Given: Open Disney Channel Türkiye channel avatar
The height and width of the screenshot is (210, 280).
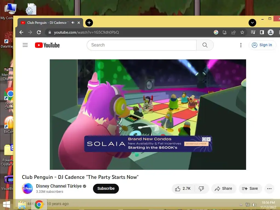Looking at the screenshot, I should tap(27, 188).
